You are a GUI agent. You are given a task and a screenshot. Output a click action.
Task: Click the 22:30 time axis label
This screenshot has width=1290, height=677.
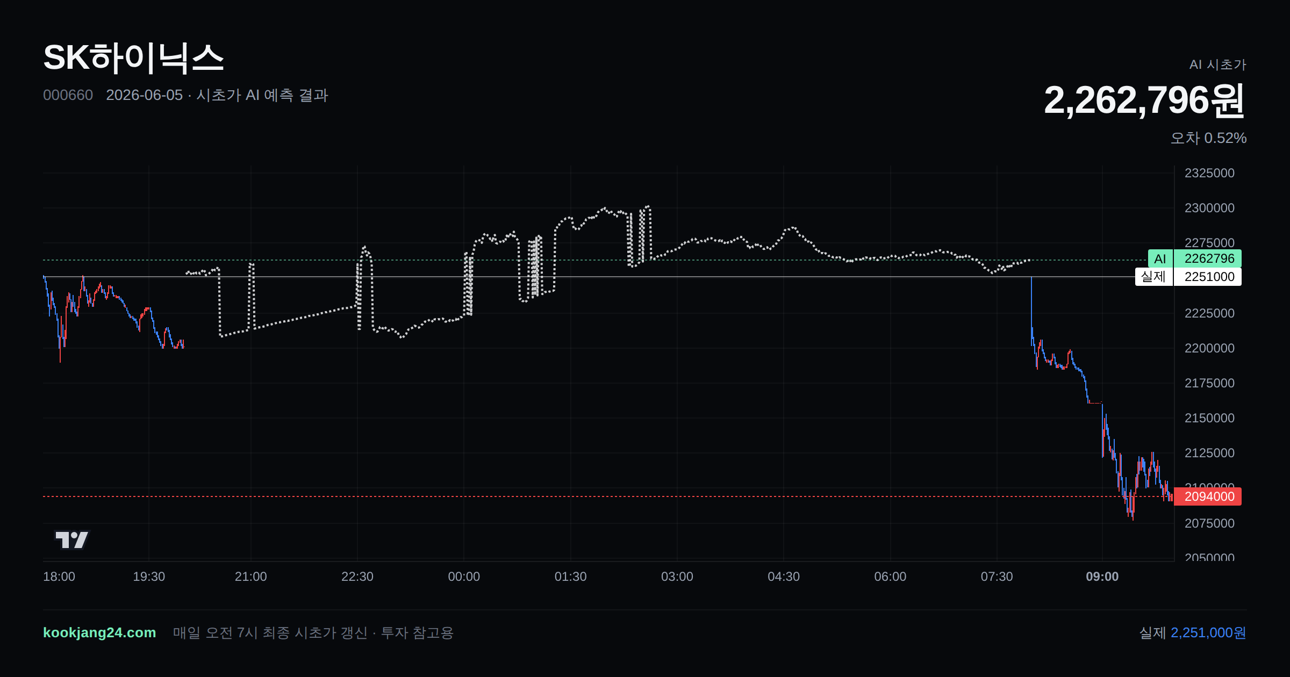[x=357, y=577]
